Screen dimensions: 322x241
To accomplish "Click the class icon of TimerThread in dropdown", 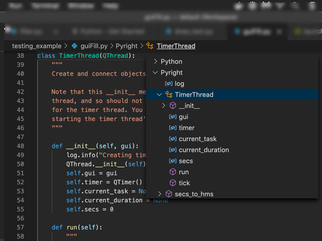I will click(x=169, y=95).
